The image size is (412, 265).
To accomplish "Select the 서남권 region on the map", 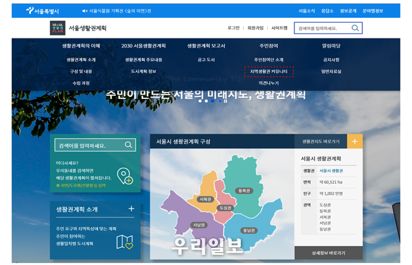I will tap(199, 225).
